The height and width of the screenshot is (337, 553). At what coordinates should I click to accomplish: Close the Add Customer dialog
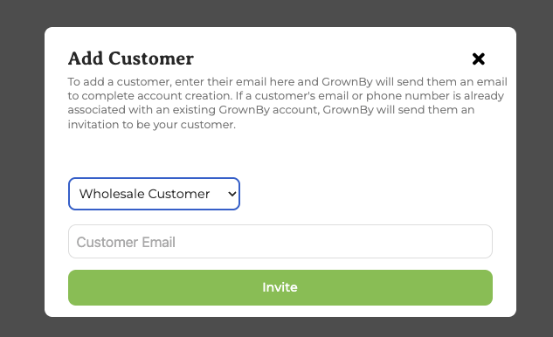coord(479,58)
